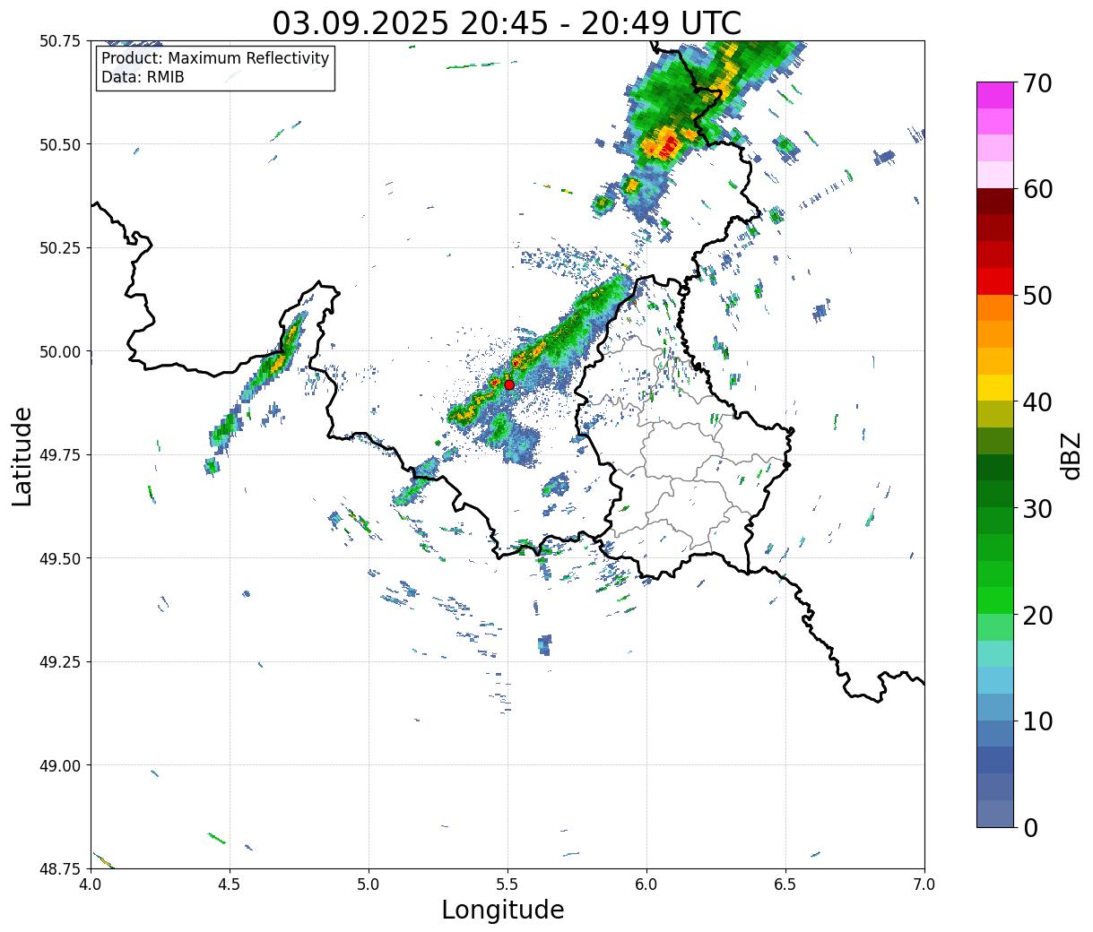The width and height of the screenshot is (1093, 932).
Task: Click the longitude 4.0 tick label
Action: (x=91, y=885)
